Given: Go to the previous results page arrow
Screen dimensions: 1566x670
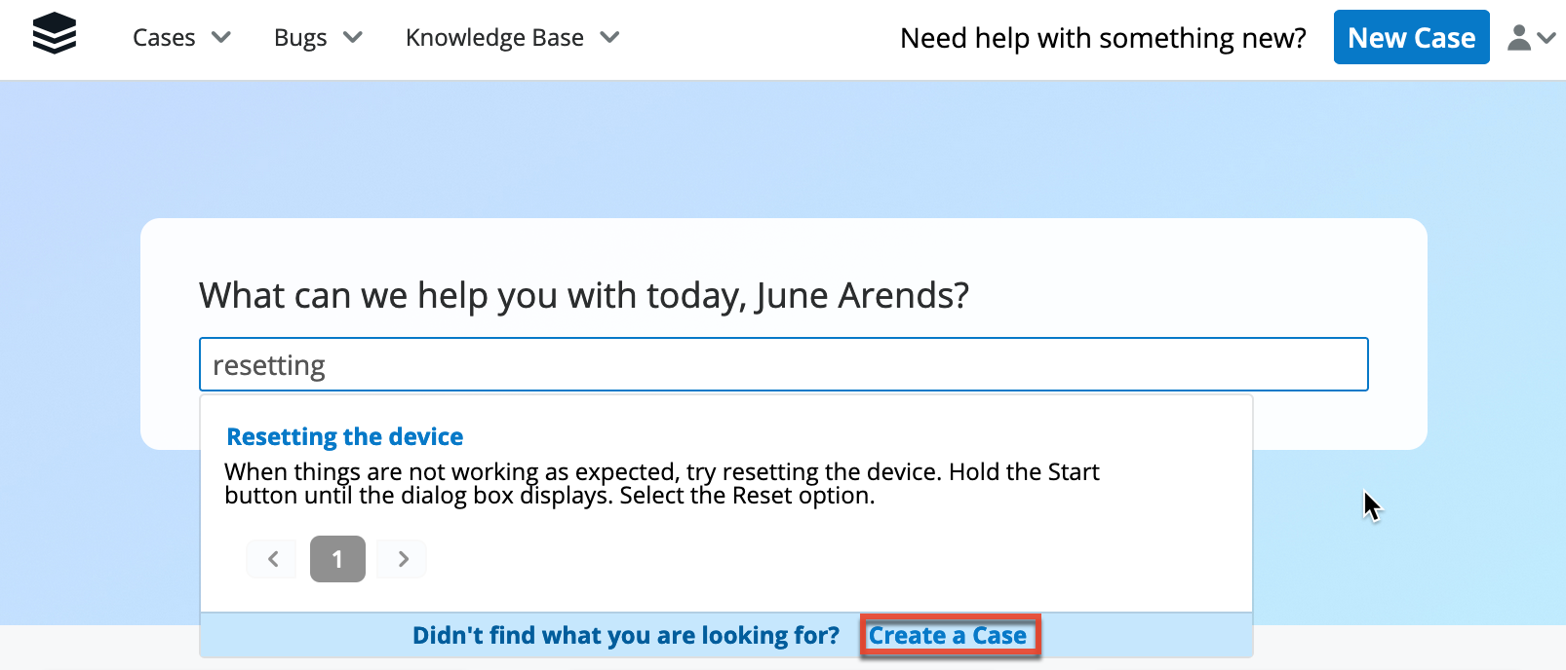Looking at the screenshot, I should click(273, 559).
